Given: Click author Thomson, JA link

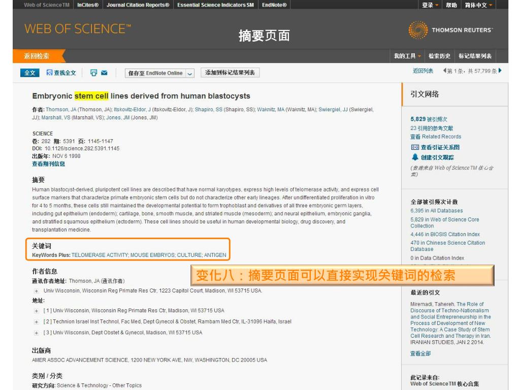Looking at the screenshot, I should 61,110.
